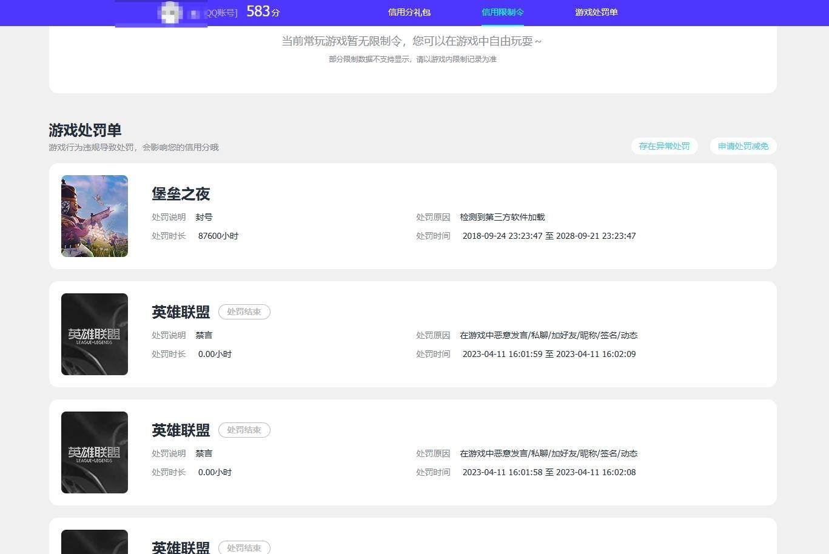Click the blurred user avatar in header
829x554 pixels.
170,12
